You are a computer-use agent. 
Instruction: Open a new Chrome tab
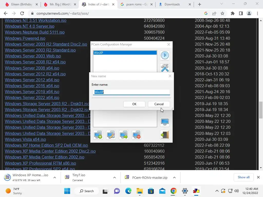click(199, 4)
